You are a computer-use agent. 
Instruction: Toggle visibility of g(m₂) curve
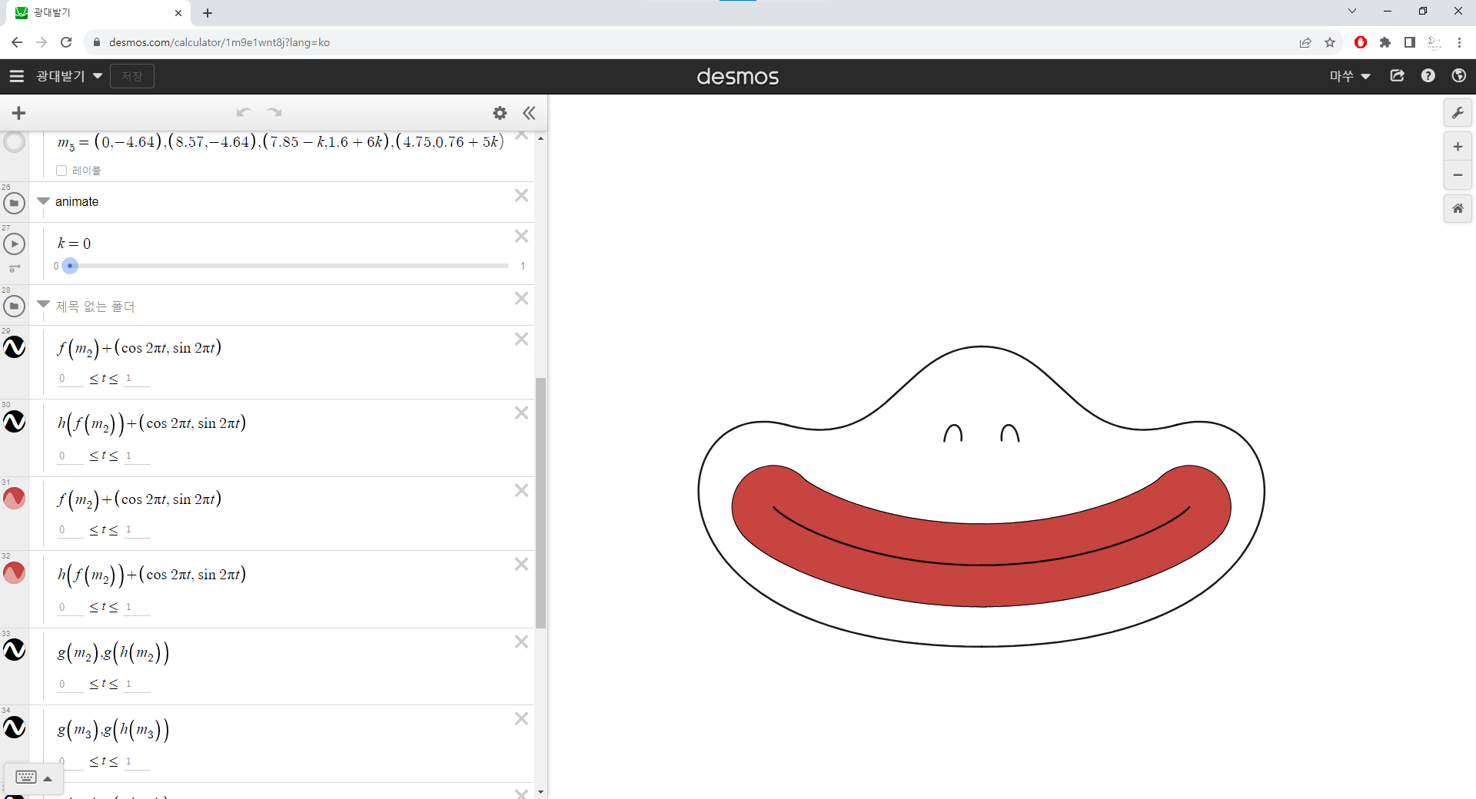coord(15,650)
